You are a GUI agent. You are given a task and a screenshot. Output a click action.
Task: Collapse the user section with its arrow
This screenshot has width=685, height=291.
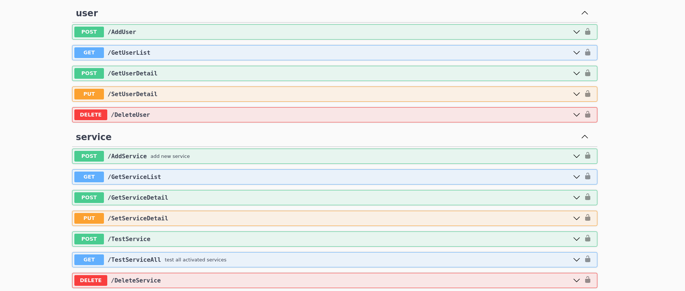(x=585, y=13)
